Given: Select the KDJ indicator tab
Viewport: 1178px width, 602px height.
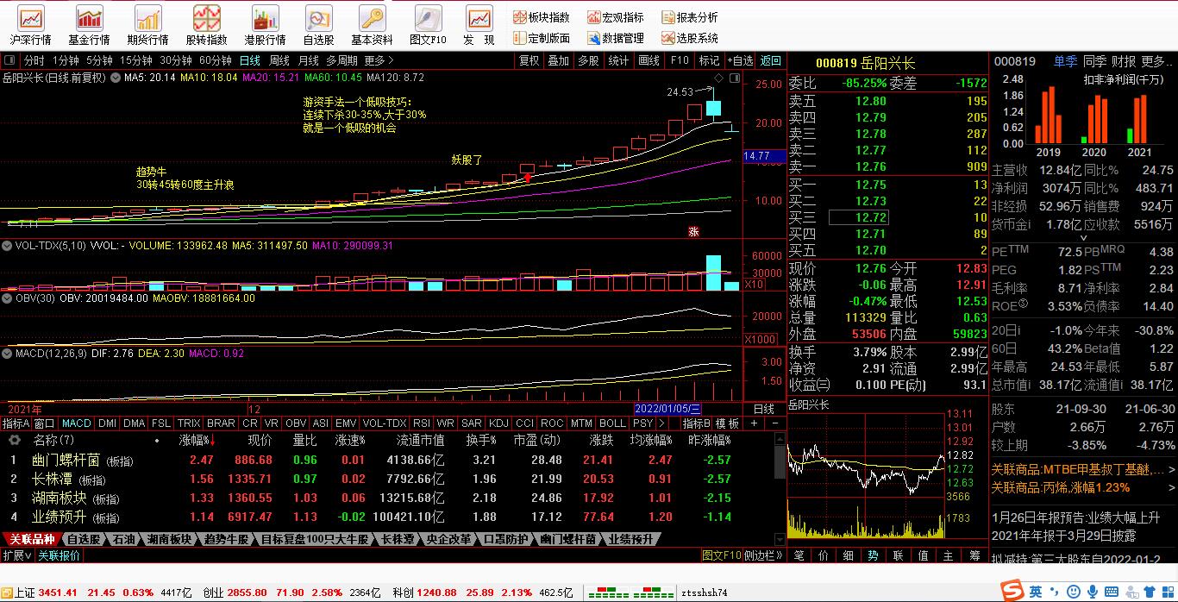Looking at the screenshot, I should pyautogui.click(x=498, y=423).
